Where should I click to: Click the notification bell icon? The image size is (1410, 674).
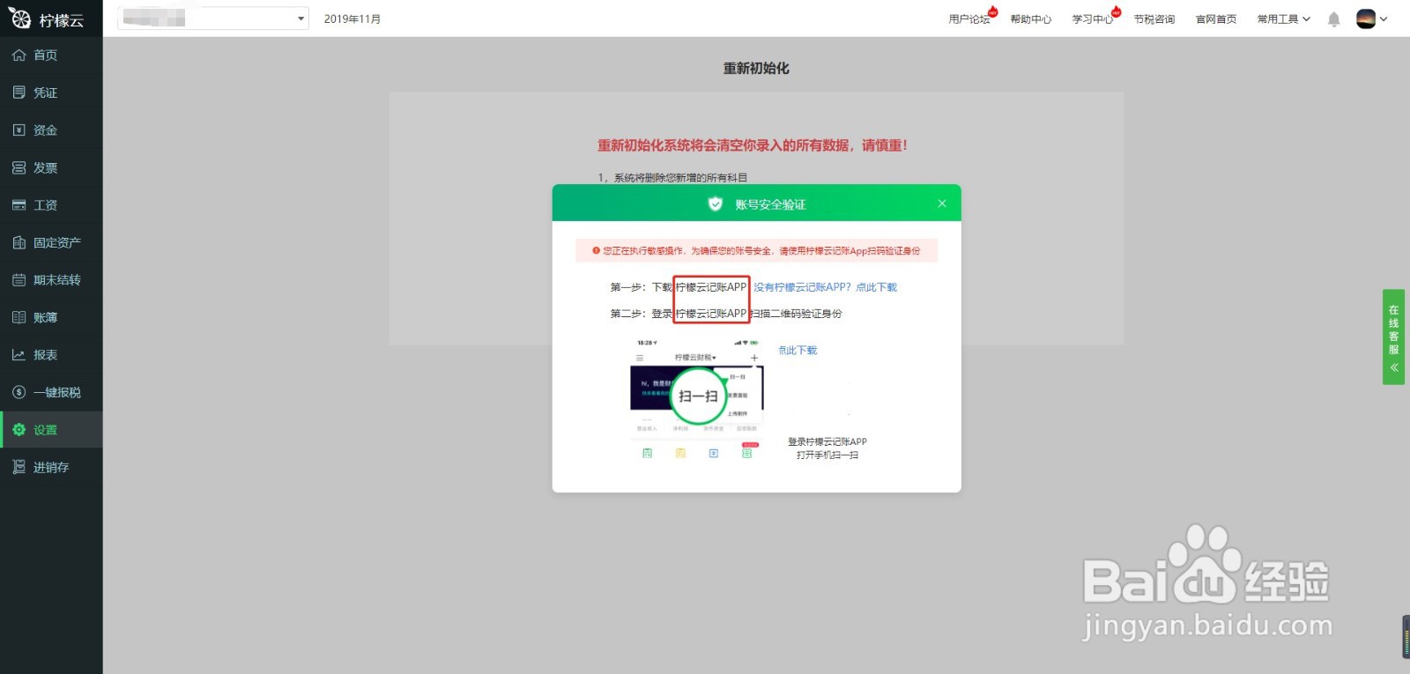pyautogui.click(x=1333, y=19)
